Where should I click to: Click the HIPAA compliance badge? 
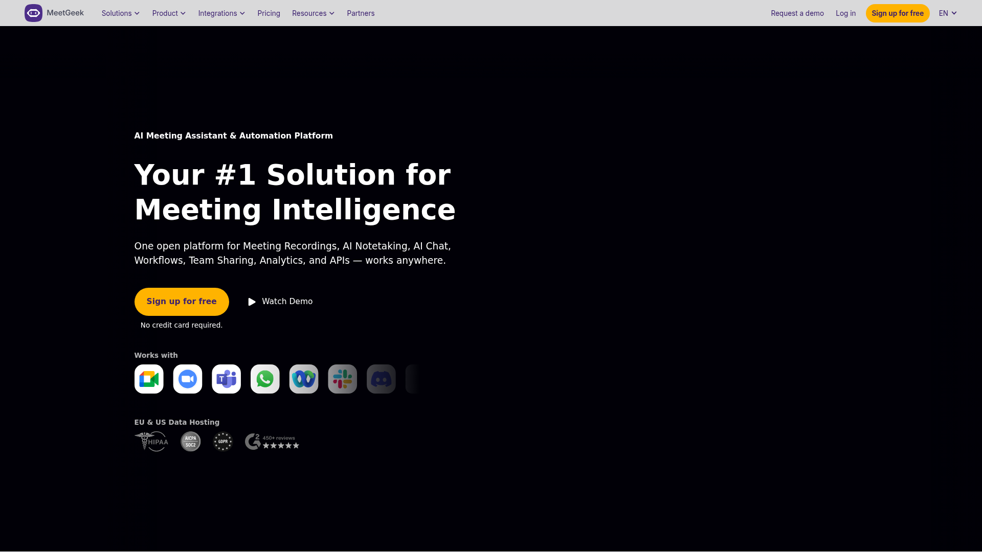point(151,441)
